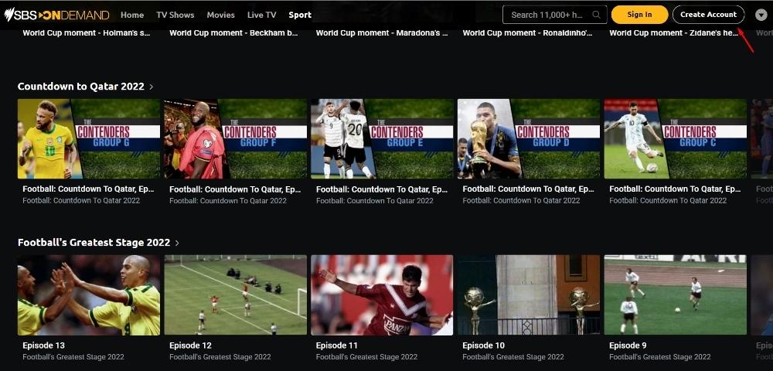Image resolution: width=773 pixels, height=371 pixels.
Task: Open the round dropdown arrow menu
Action: coord(761,15)
